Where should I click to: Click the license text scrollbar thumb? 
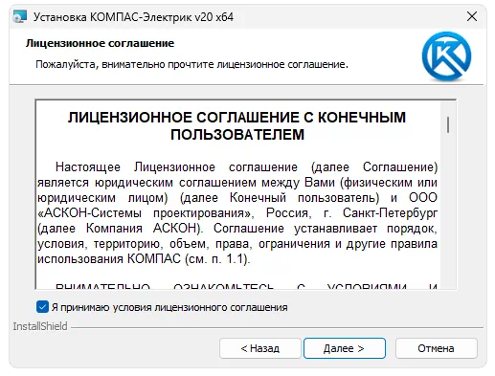[448, 124]
